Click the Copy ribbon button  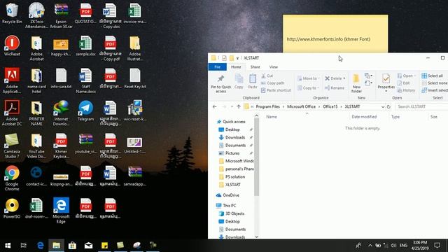239,81
